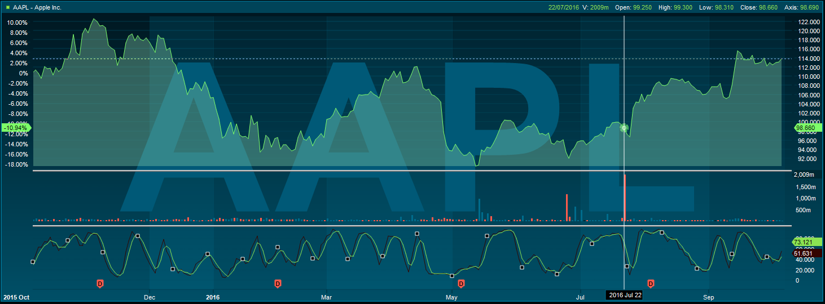Click the green '98.660' price tag
This screenshot has height=304, width=825.
(807, 128)
